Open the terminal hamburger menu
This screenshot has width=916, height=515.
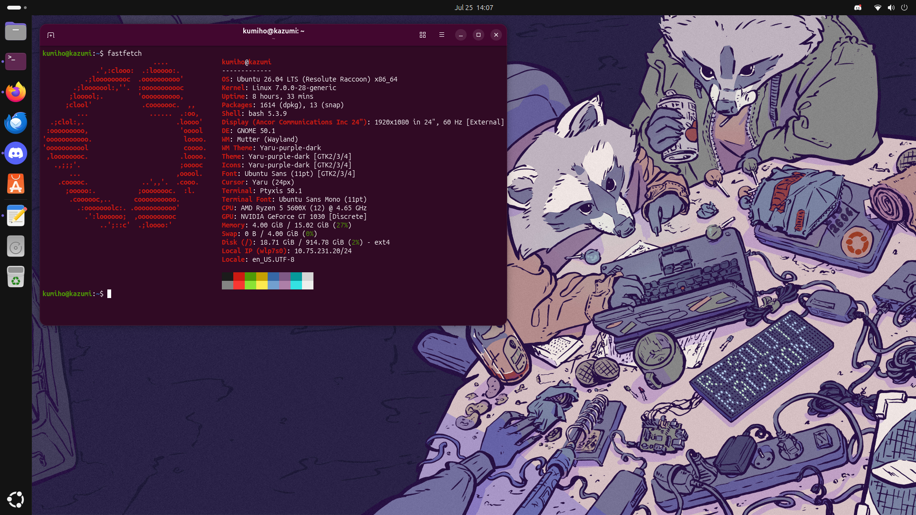point(442,35)
